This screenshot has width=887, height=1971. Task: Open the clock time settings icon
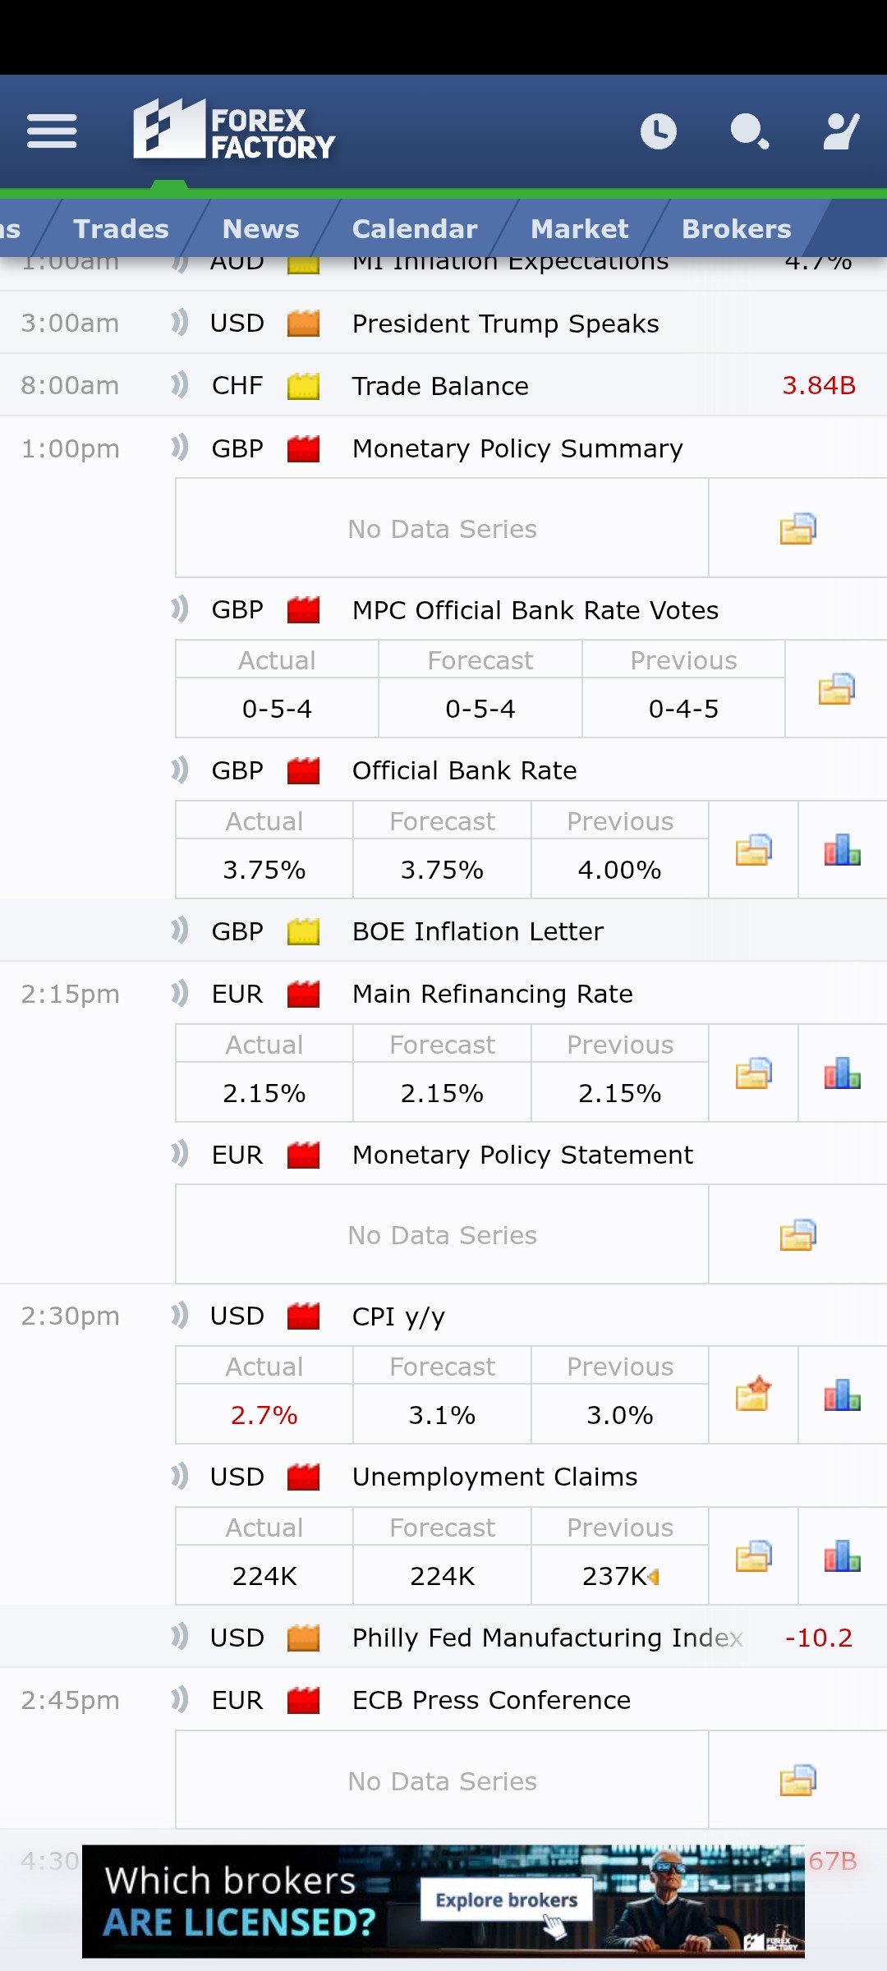659,131
